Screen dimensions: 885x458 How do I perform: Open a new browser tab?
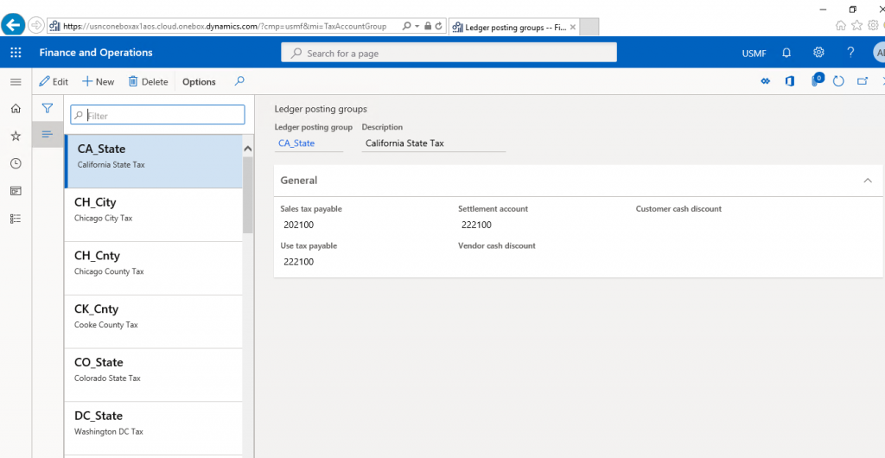tap(589, 27)
